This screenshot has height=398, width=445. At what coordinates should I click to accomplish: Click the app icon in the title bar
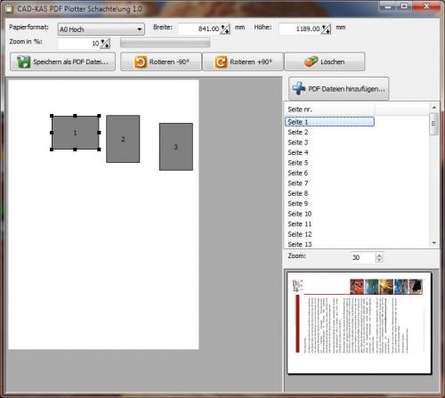(x=9, y=9)
